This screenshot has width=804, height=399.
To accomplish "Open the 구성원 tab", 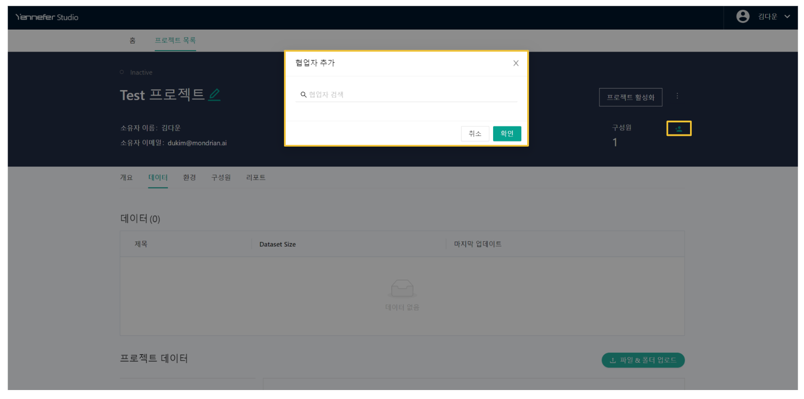I will click(221, 178).
